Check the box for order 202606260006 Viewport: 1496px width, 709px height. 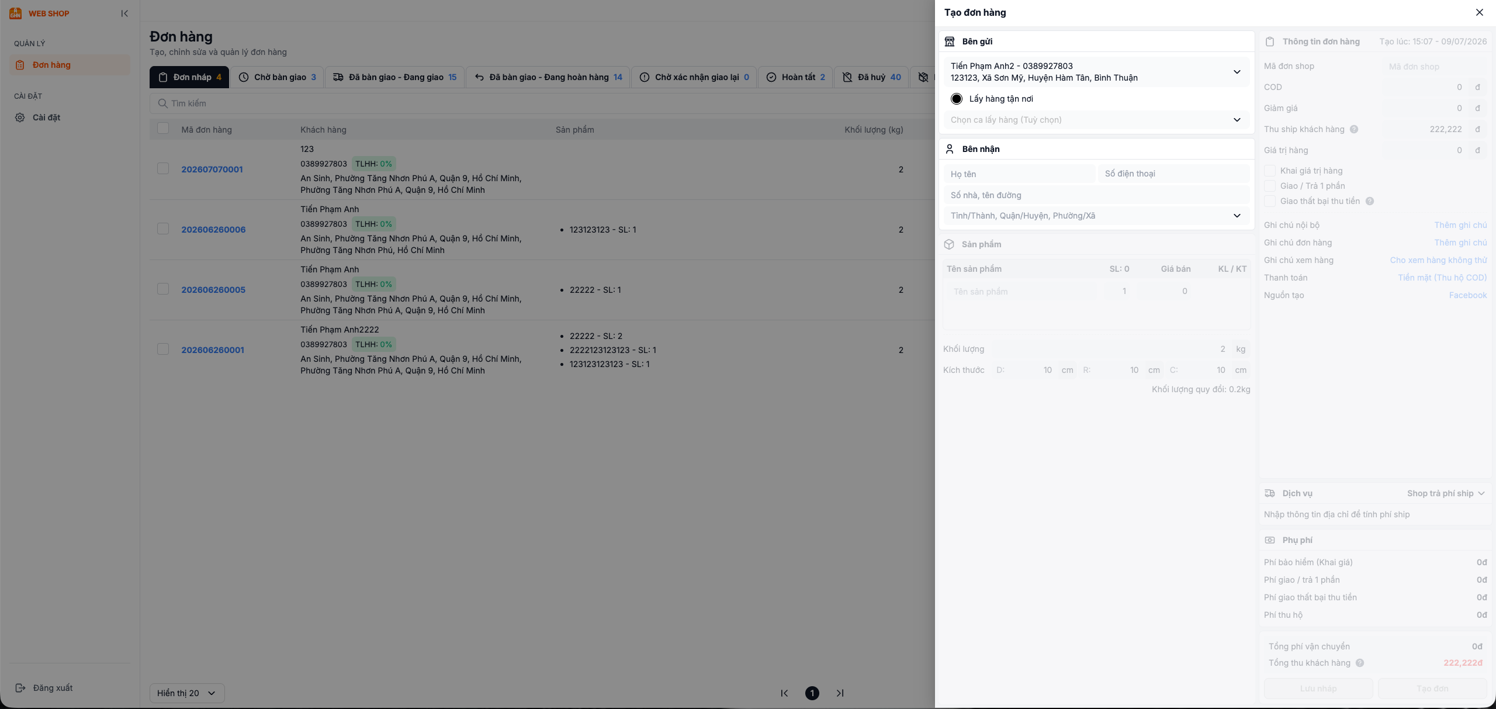click(163, 229)
